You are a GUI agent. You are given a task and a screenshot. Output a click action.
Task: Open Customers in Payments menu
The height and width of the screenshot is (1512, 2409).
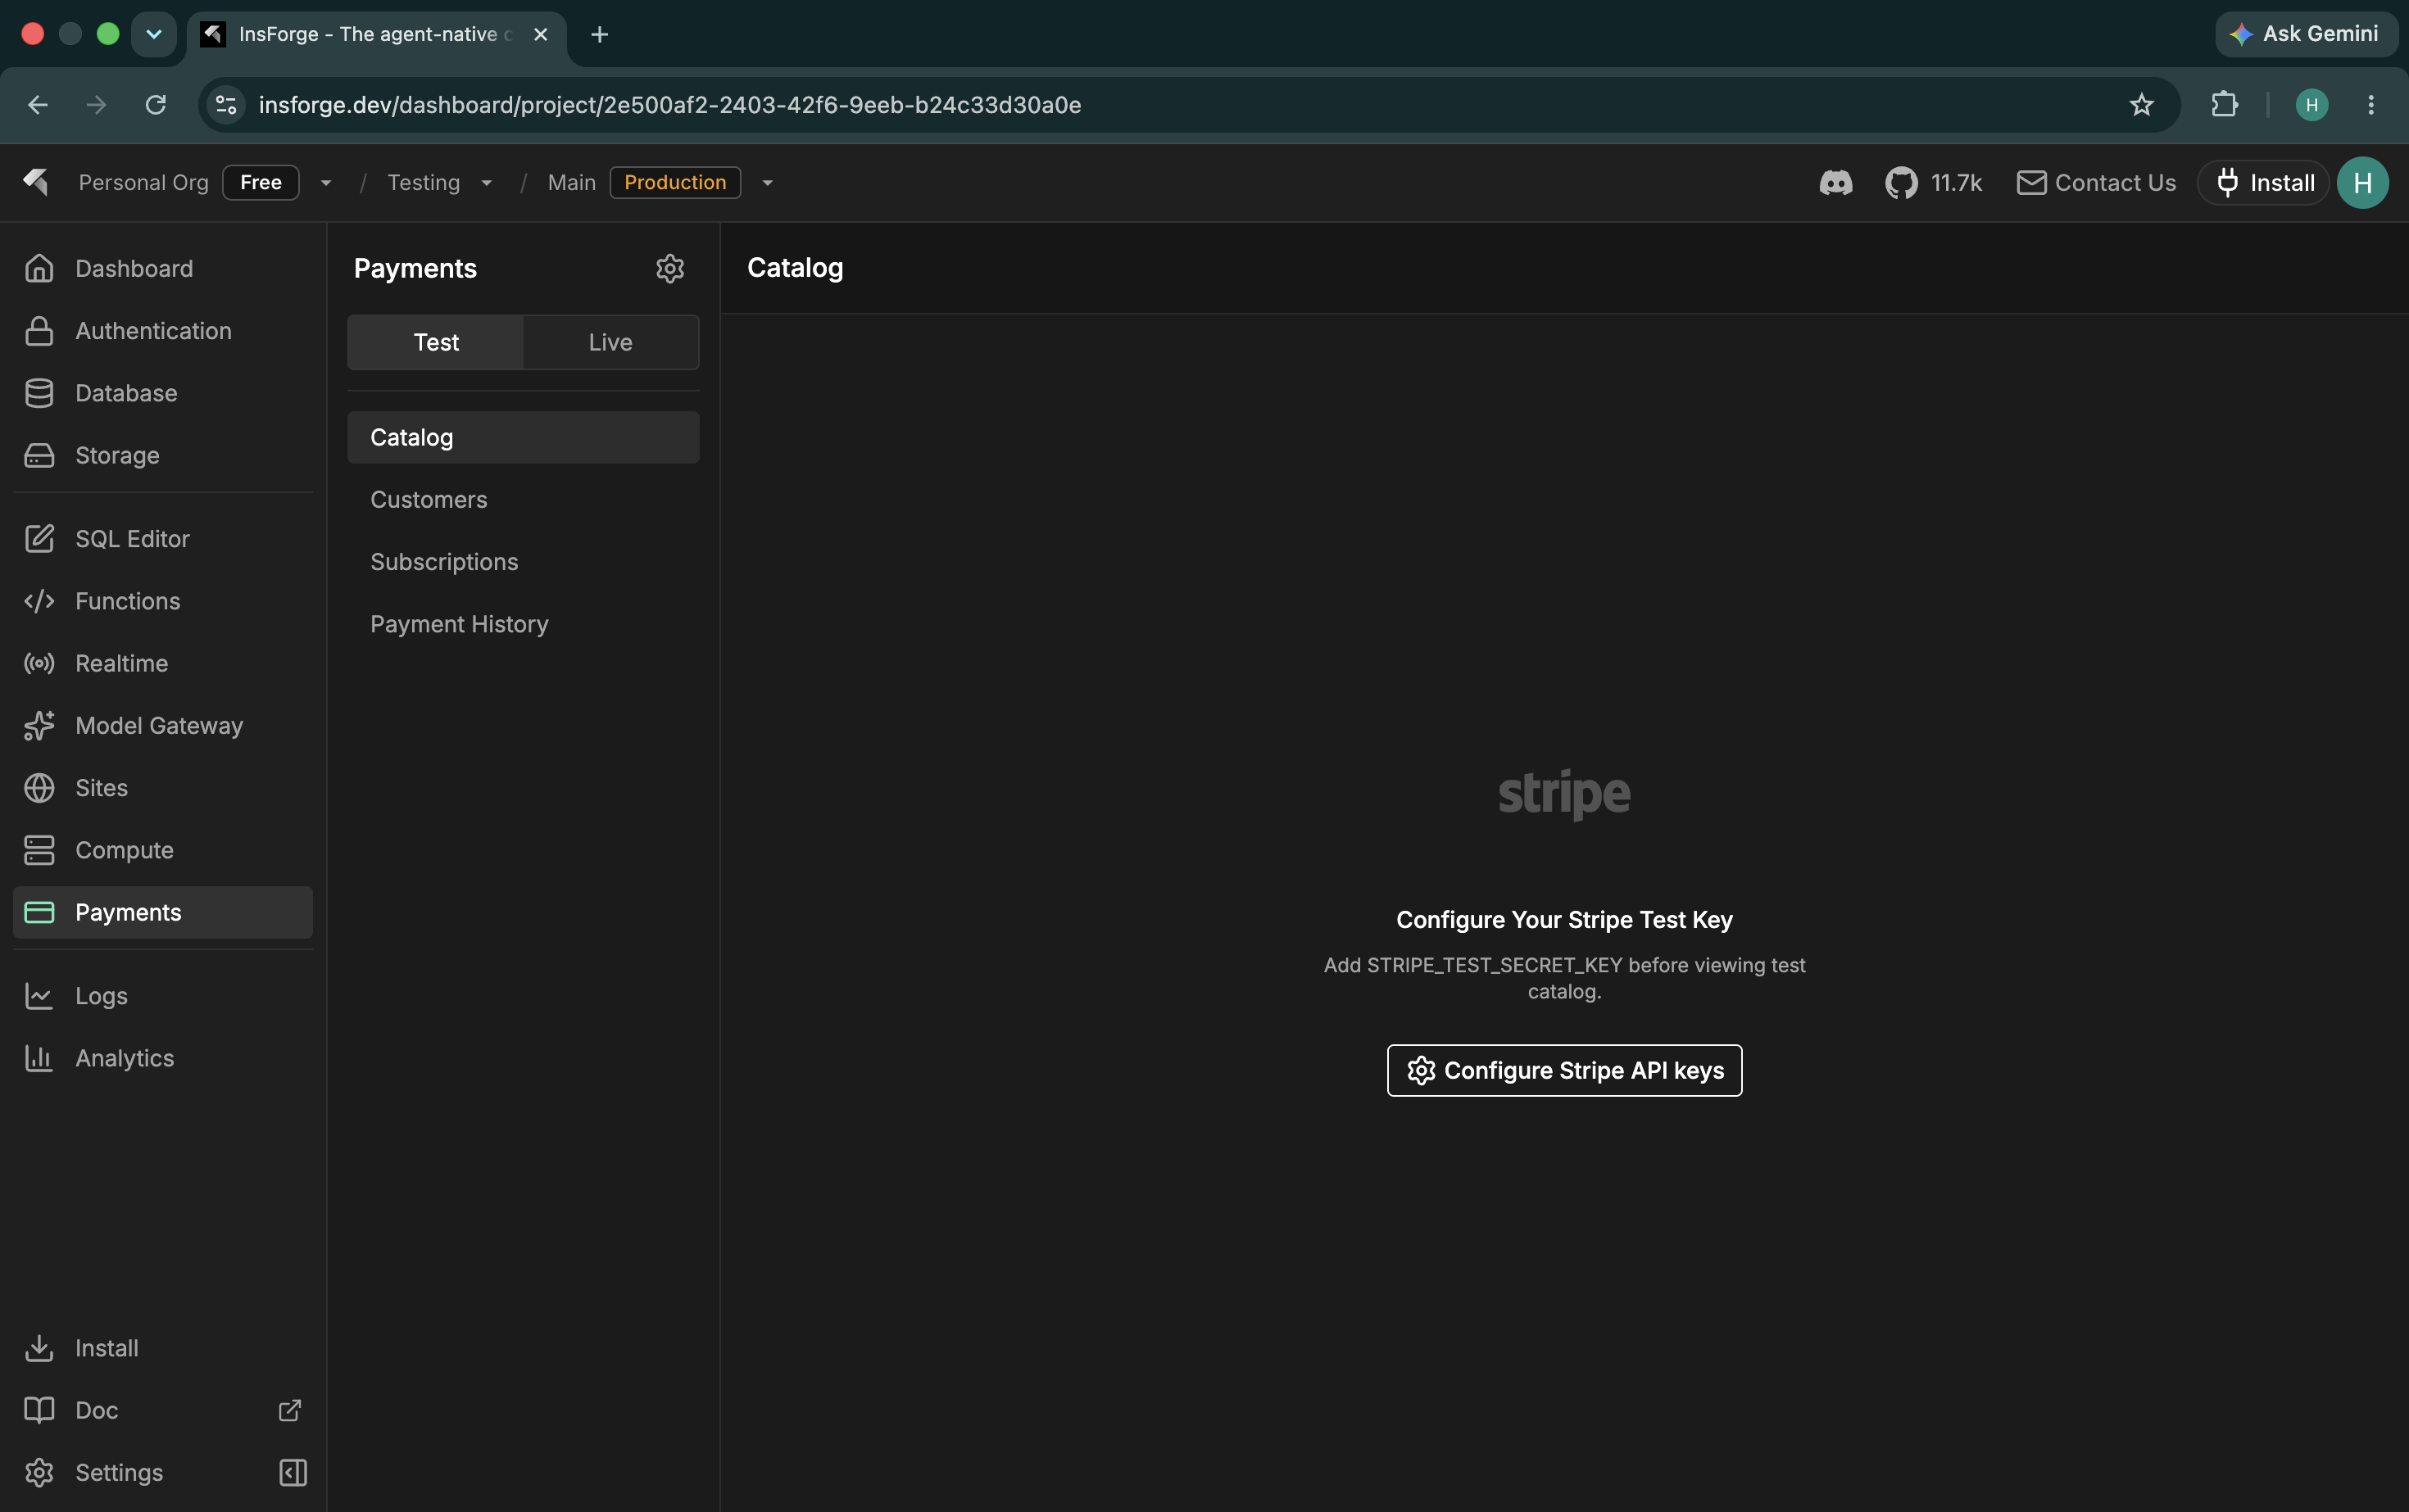point(524,499)
